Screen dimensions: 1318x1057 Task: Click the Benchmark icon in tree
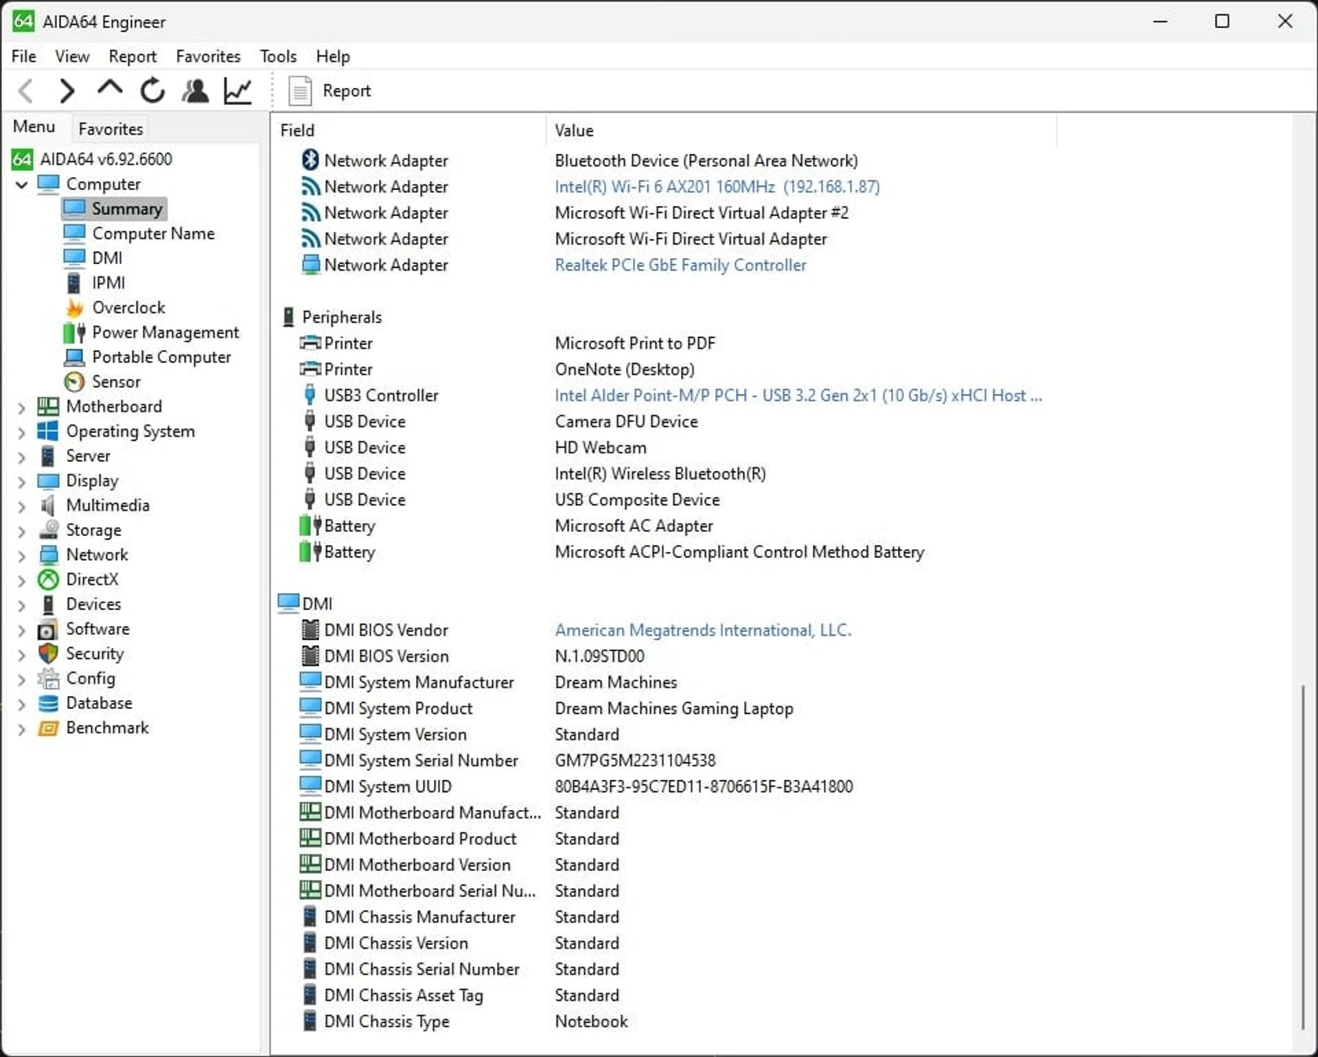48,728
